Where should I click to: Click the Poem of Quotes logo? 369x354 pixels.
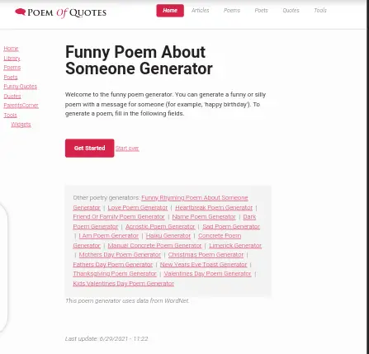[60, 12]
